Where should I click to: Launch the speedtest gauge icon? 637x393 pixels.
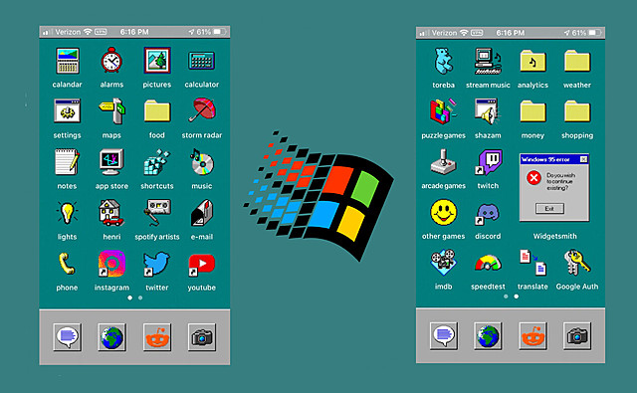pos(488,263)
